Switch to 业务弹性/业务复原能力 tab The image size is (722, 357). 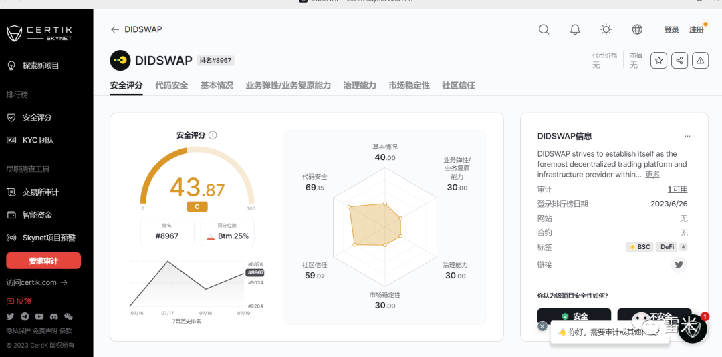pos(288,85)
